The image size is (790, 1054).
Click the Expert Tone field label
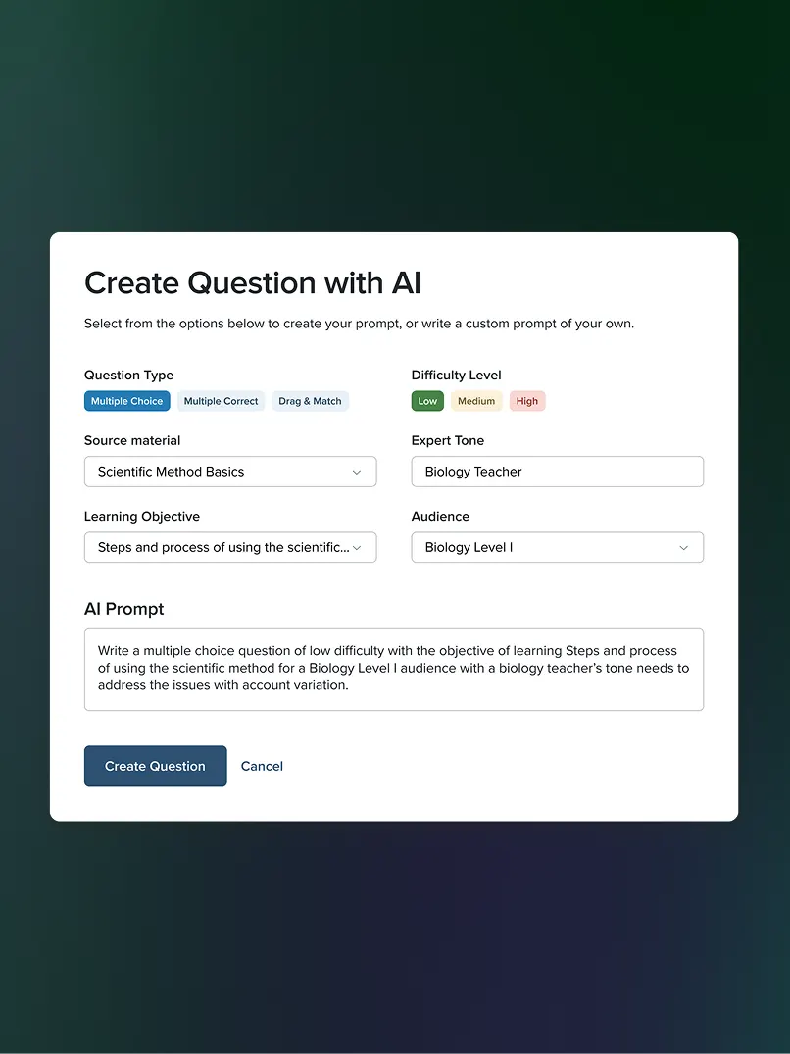pyautogui.click(x=448, y=441)
